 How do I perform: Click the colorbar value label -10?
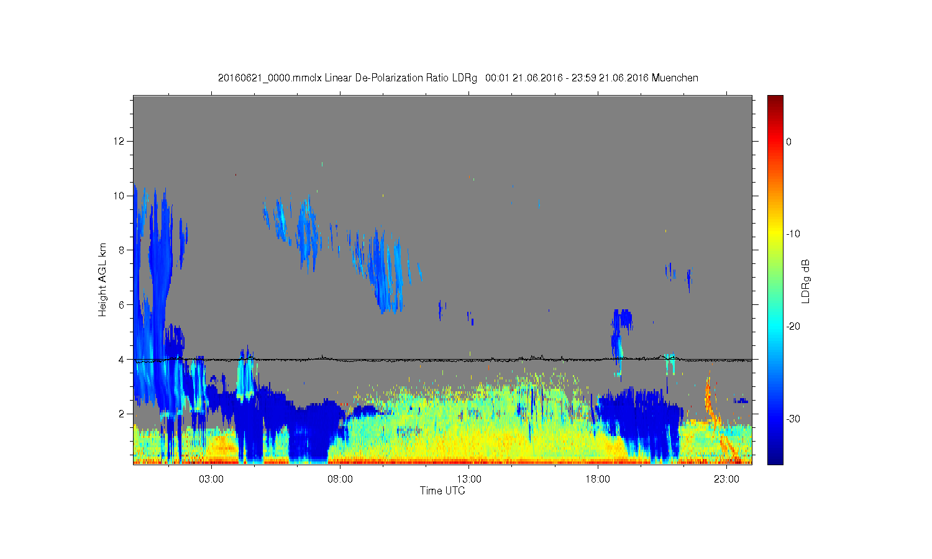coord(793,234)
